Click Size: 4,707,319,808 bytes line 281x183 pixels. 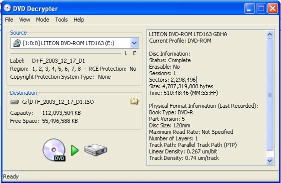pos(181,86)
